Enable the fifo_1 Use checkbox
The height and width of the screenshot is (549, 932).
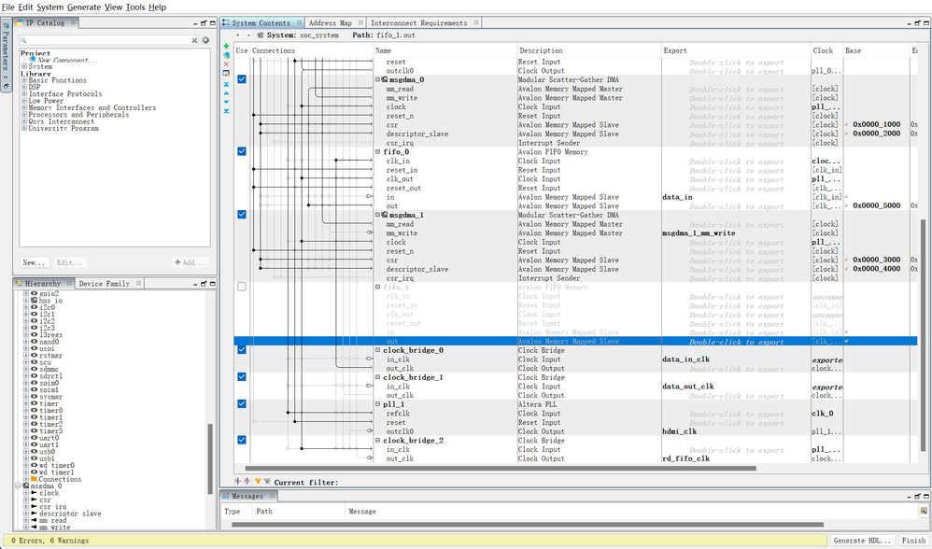coord(242,287)
